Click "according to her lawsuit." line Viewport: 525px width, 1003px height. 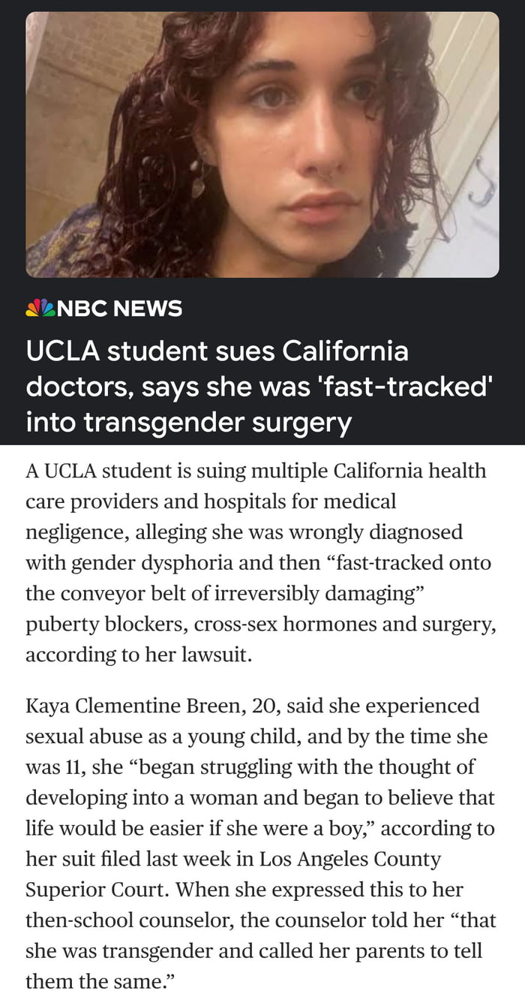tap(139, 655)
